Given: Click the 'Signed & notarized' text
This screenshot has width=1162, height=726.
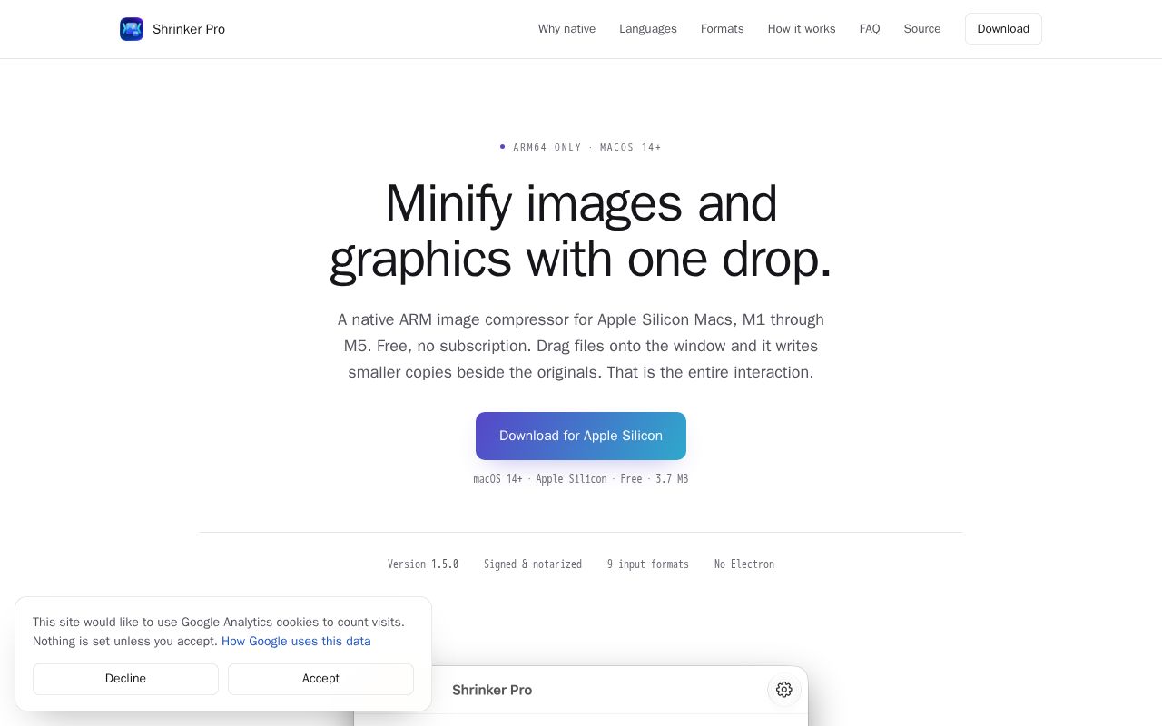Looking at the screenshot, I should (x=533, y=564).
